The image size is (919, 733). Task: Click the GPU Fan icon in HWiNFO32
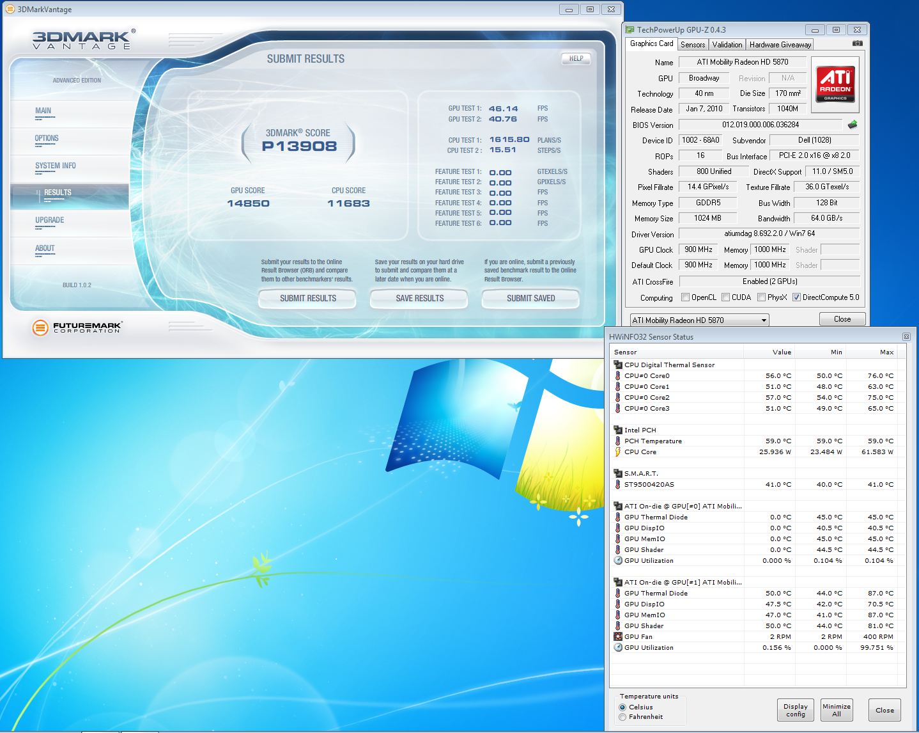pyautogui.click(x=618, y=636)
